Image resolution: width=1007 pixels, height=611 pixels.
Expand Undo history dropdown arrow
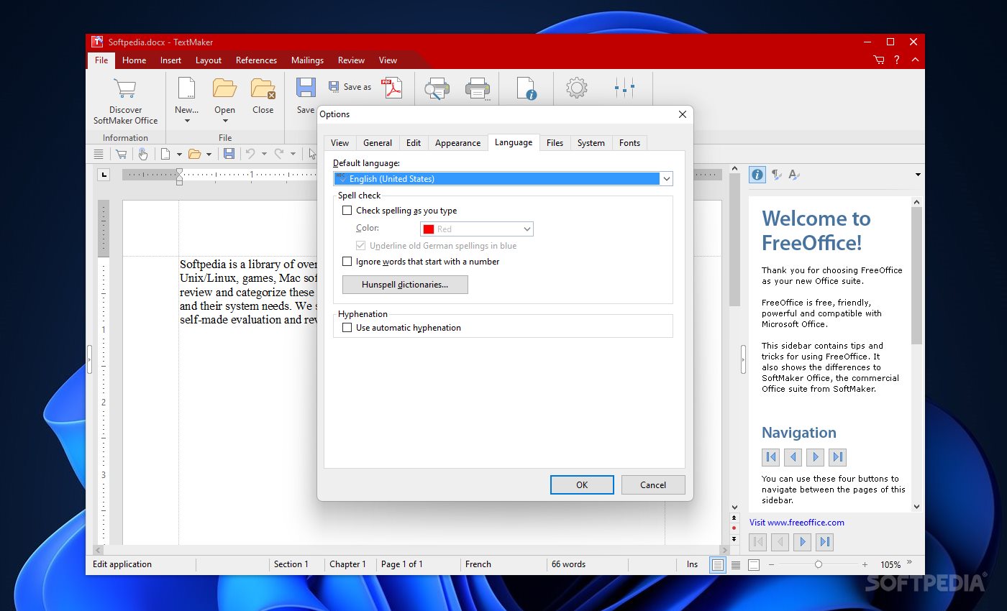tap(264, 154)
